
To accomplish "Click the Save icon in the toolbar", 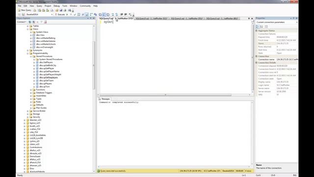I will (61, 10).
